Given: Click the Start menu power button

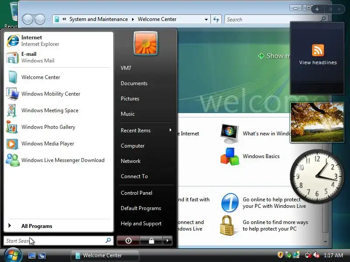Looking at the screenshot, I should pos(128,241).
